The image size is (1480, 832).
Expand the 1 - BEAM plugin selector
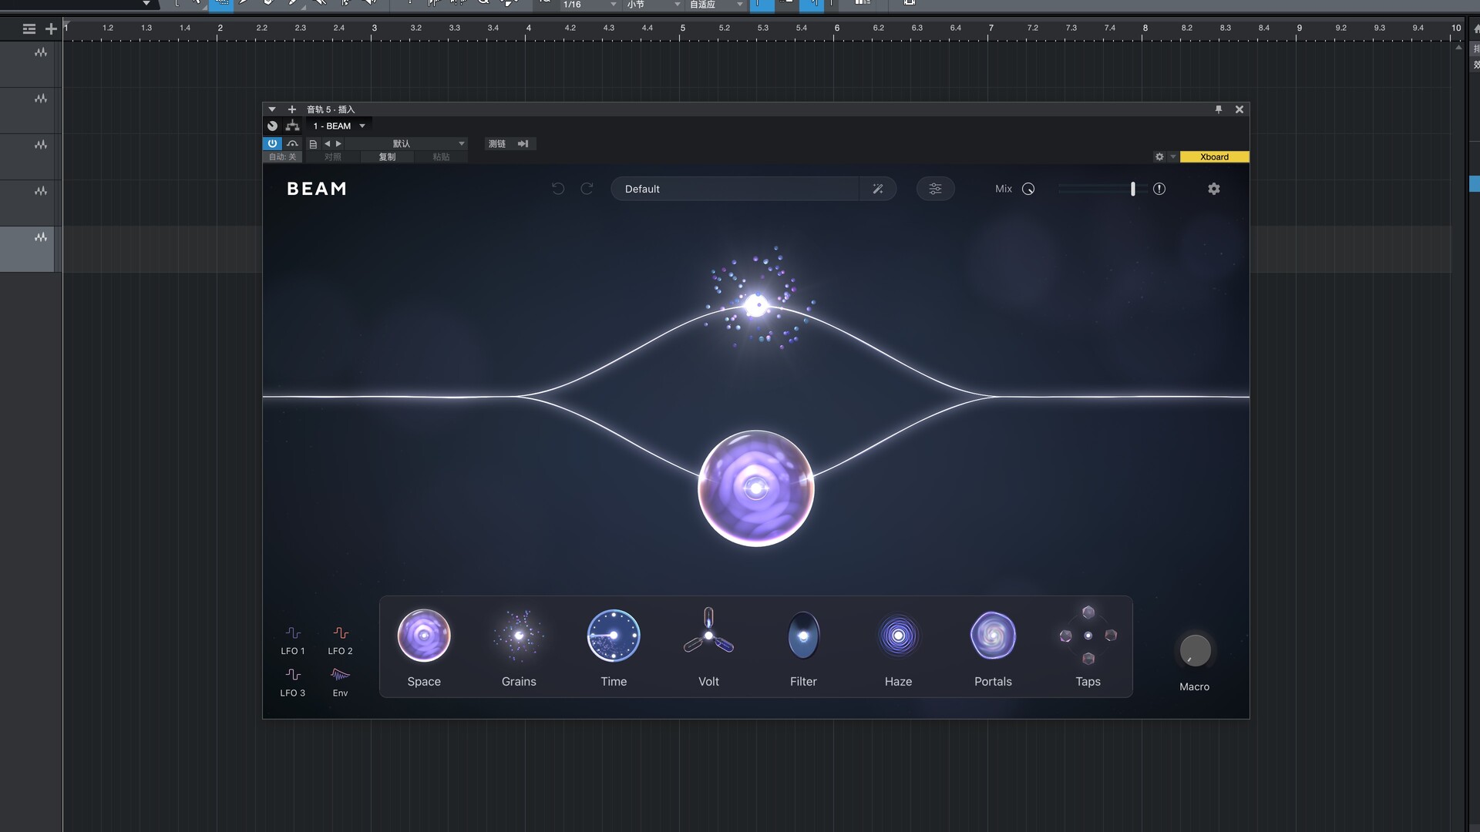(x=338, y=126)
